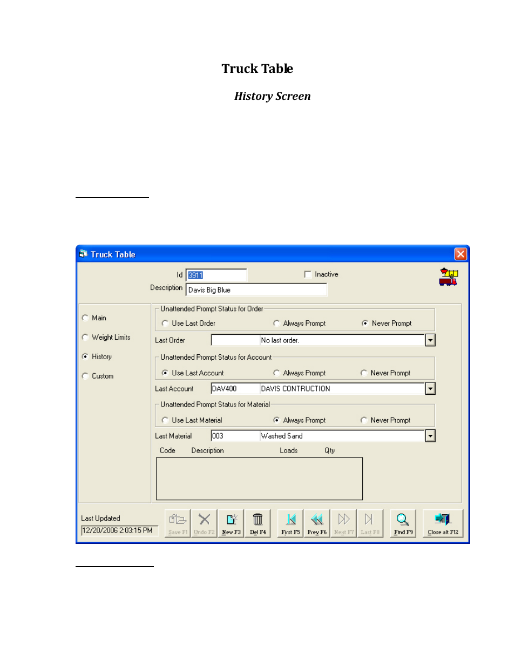Screen dimensions: 515x667
Task: Choose Always Prompt for Account
Action: pos(276,373)
